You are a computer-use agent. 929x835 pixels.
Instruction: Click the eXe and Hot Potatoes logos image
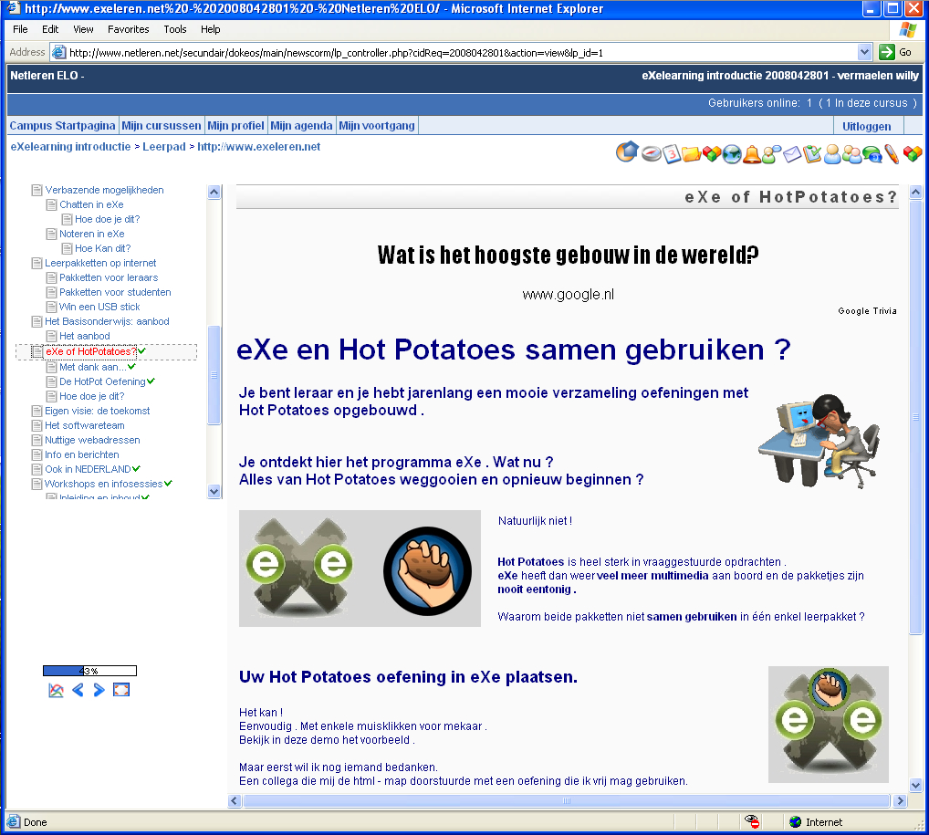pyautogui.click(x=360, y=569)
